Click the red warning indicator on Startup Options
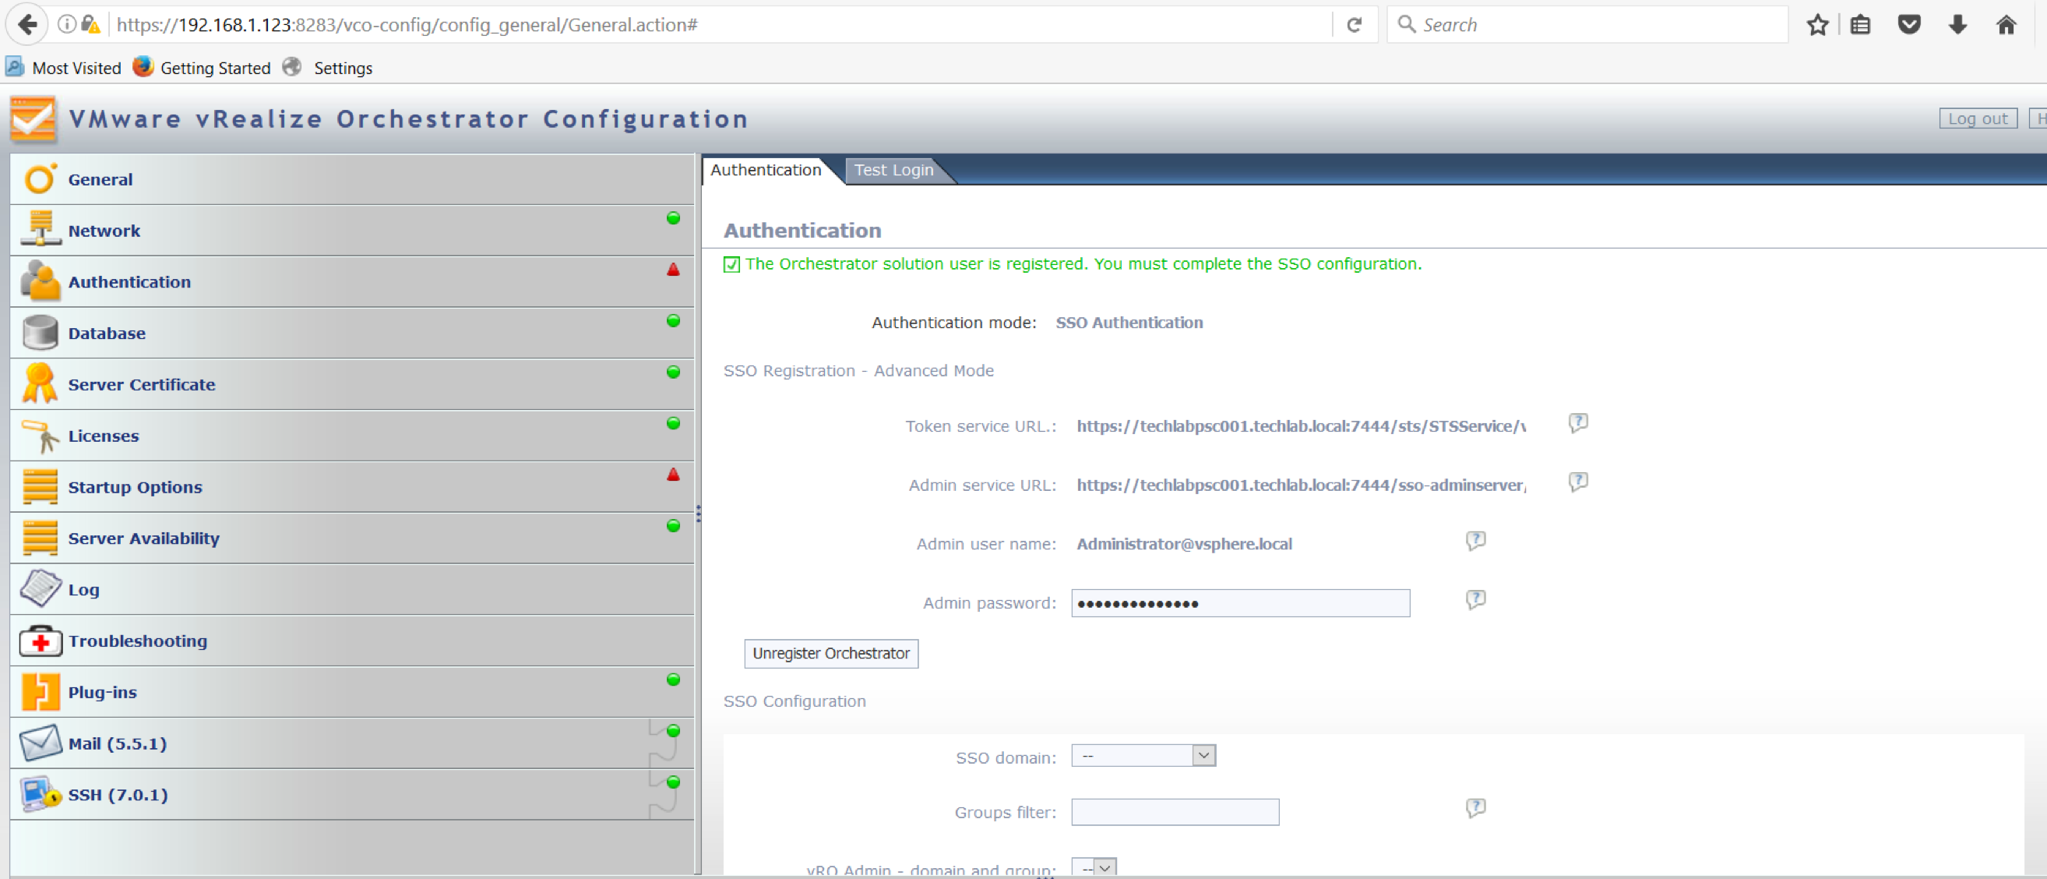 [673, 475]
